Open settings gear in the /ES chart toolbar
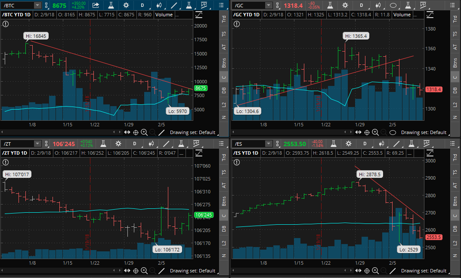 point(348,144)
